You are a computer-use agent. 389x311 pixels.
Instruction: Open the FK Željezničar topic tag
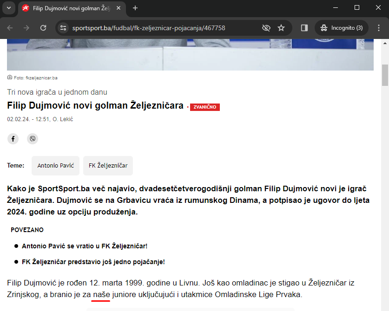(x=108, y=166)
